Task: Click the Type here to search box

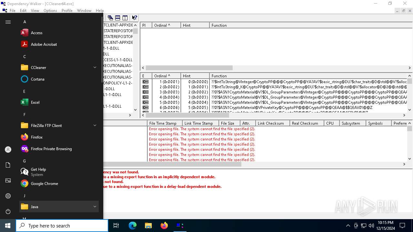Action: [62, 226]
